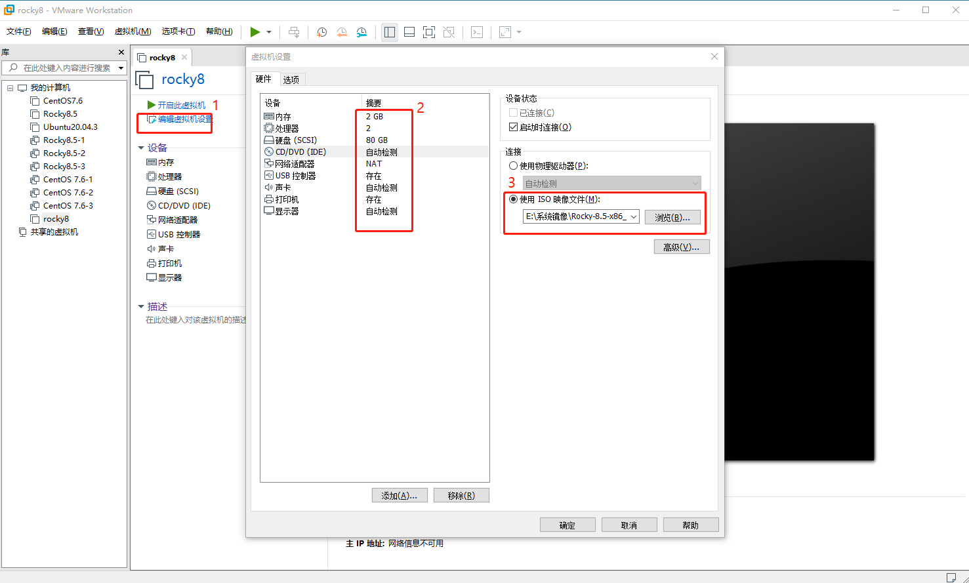Screen dimensions: 969x583
Task: Select the 使用物理驱动器(P) radio button
Action: coord(514,166)
